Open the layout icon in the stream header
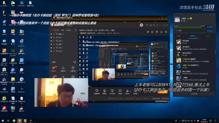The height and width of the screenshot is (123, 219). pos(157,32)
